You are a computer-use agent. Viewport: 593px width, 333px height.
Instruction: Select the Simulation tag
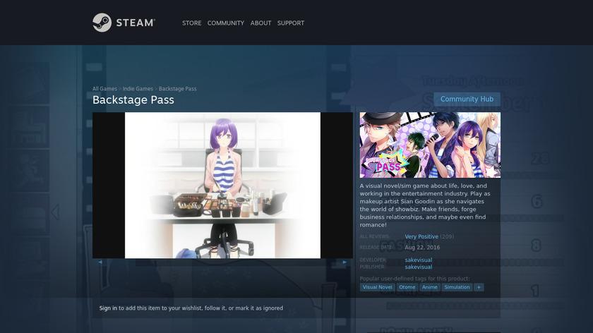point(457,287)
